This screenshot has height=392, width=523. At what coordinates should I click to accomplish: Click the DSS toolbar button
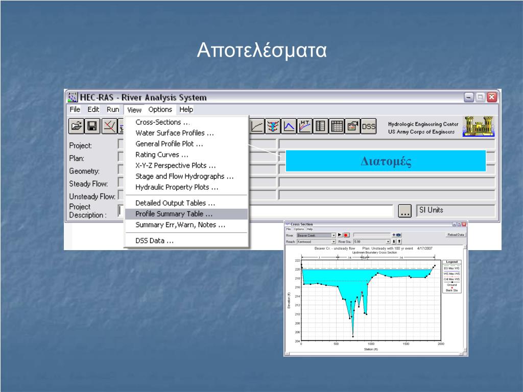point(369,127)
